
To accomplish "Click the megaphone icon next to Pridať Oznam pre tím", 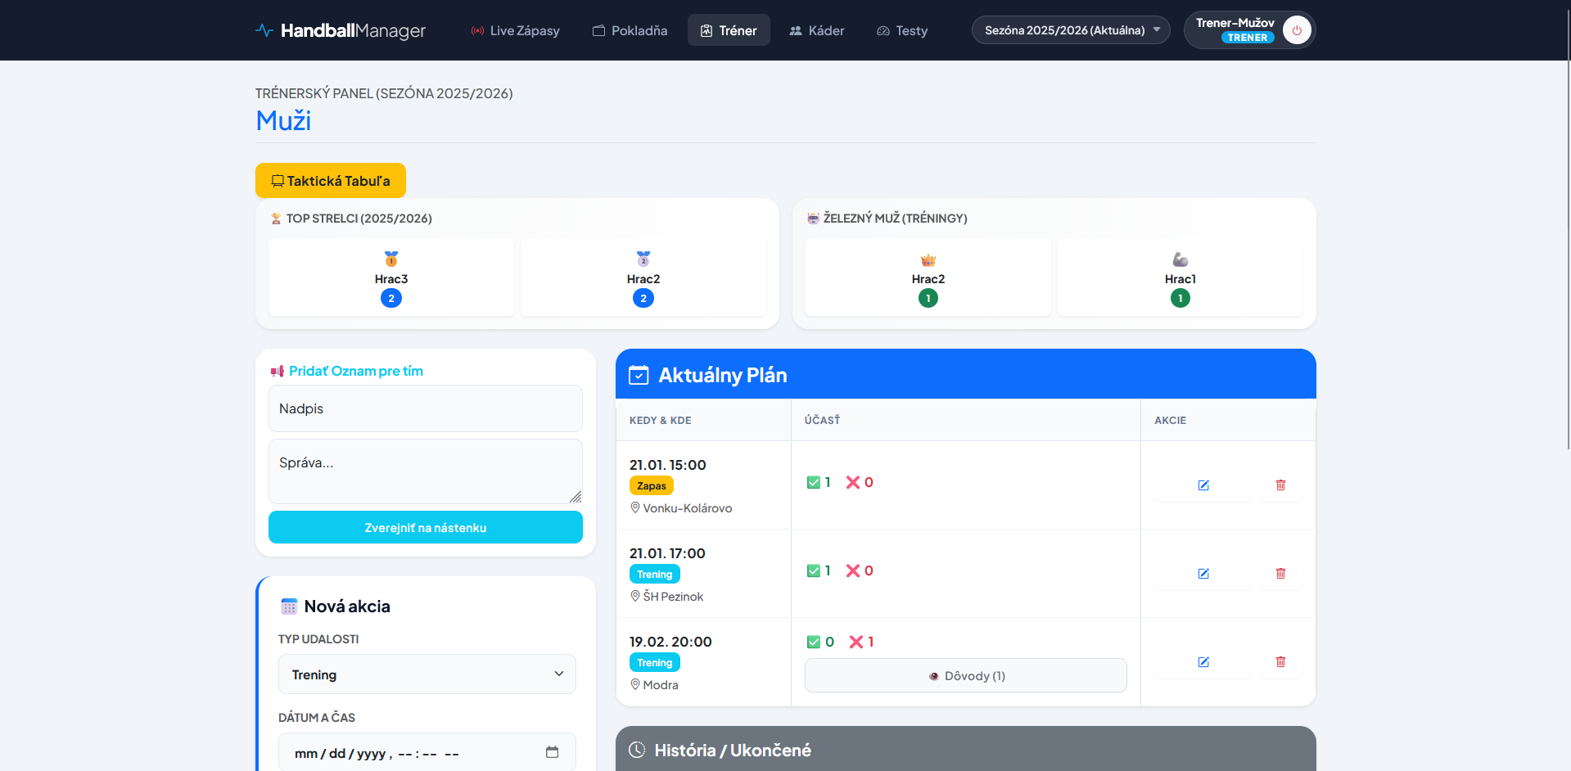I will (277, 371).
